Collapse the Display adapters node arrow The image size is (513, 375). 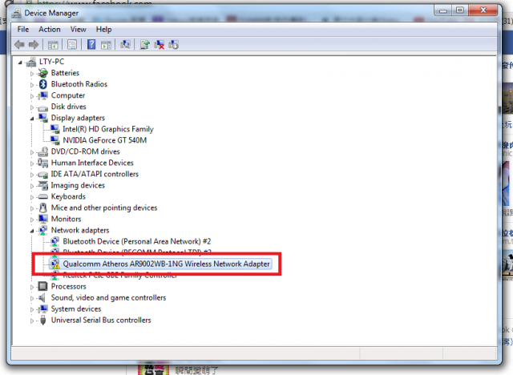tap(32, 119)
